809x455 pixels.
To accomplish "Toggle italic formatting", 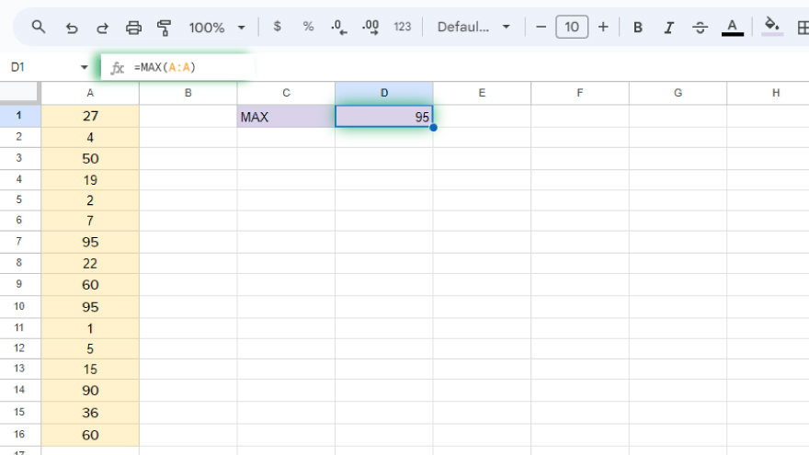I will point(669,28).
